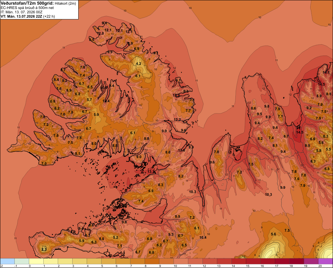Pick the legend swatch between 11 and 12
Image resolution: width=333 pixels, height=268 pixels.
(195, 261)
